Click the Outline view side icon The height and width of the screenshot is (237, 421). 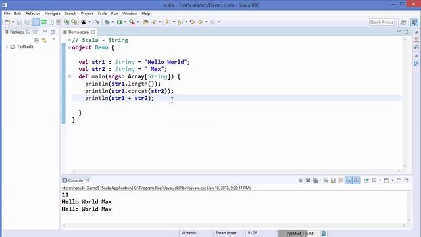coord(416,63)
